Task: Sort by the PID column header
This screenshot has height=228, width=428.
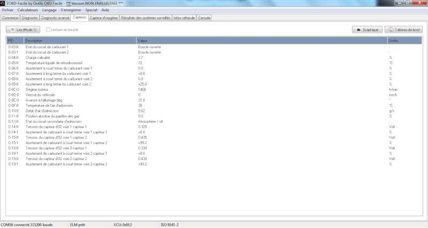Action: tap(15, 41)
